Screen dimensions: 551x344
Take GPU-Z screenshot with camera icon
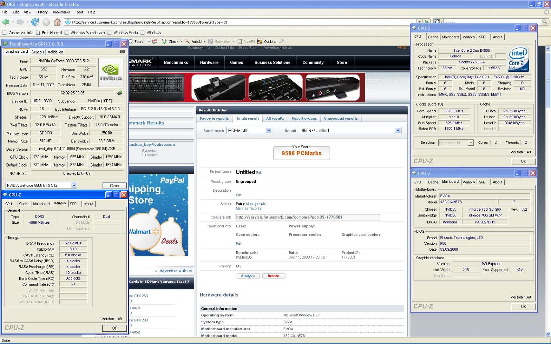coord(122,51)
